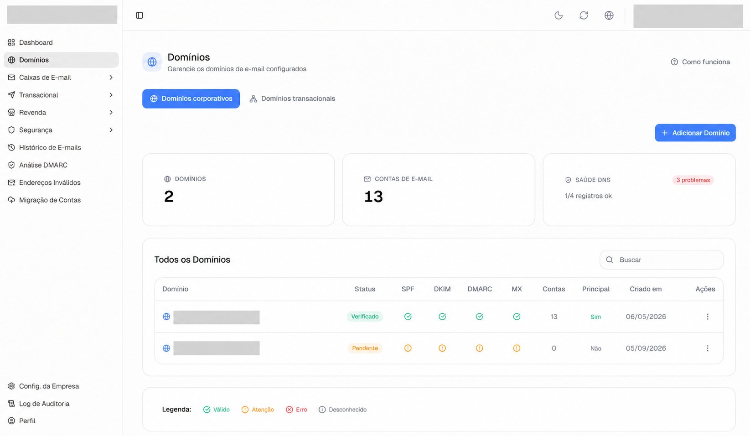Go to Análise DMARC page
The image size is (750, 436).
(61, 165)
